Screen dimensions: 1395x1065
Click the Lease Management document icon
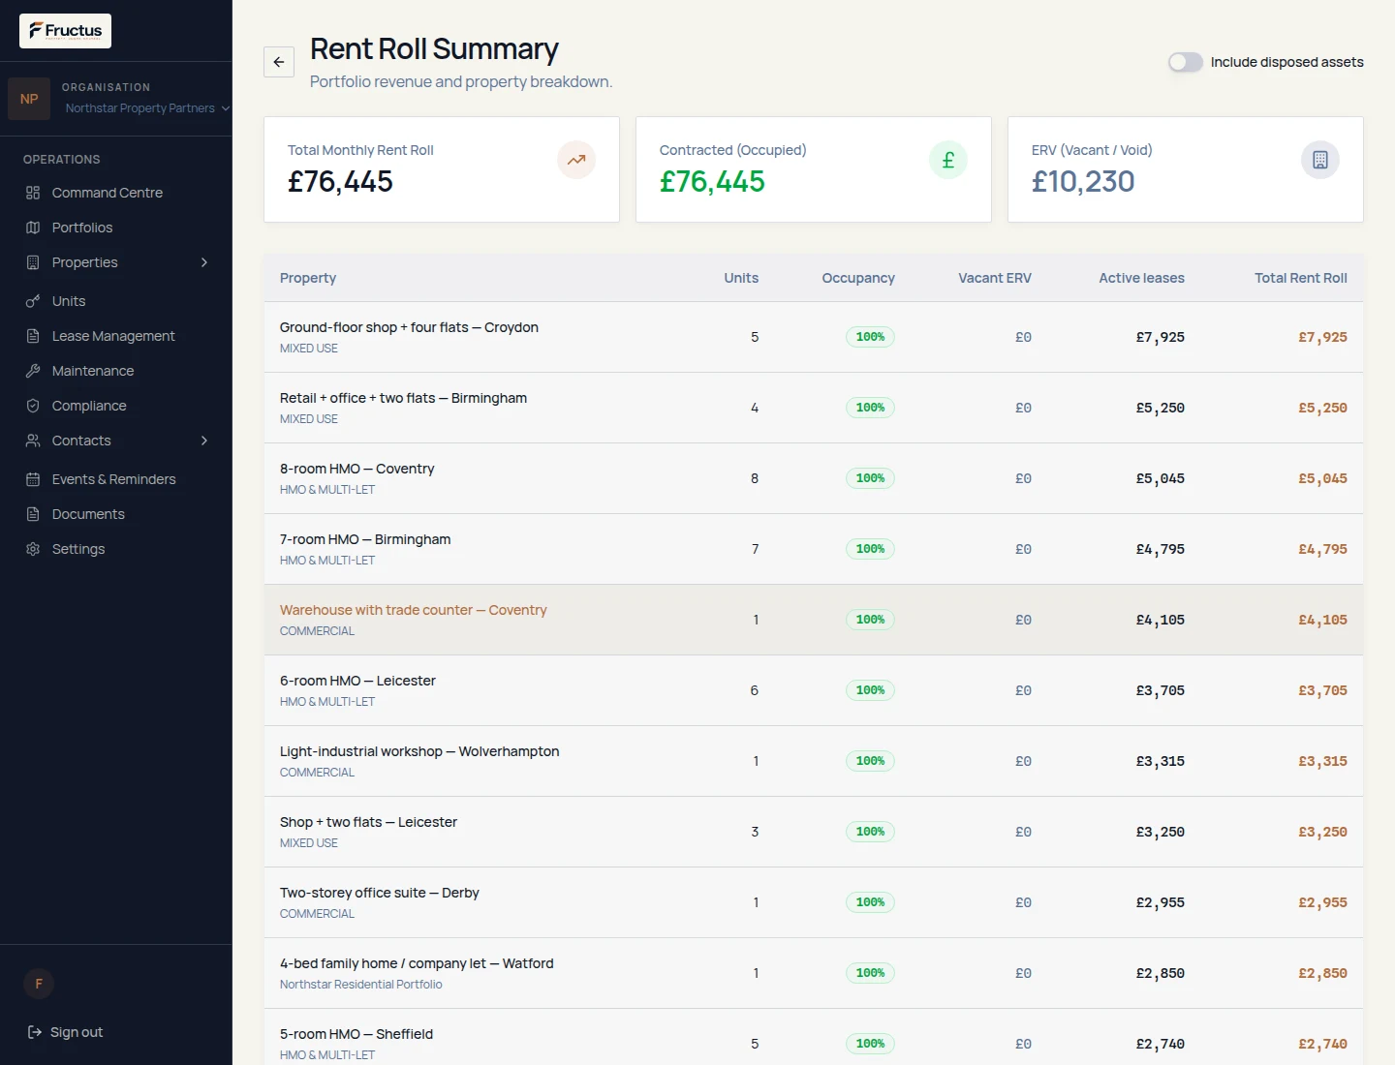tap(33, 336)
